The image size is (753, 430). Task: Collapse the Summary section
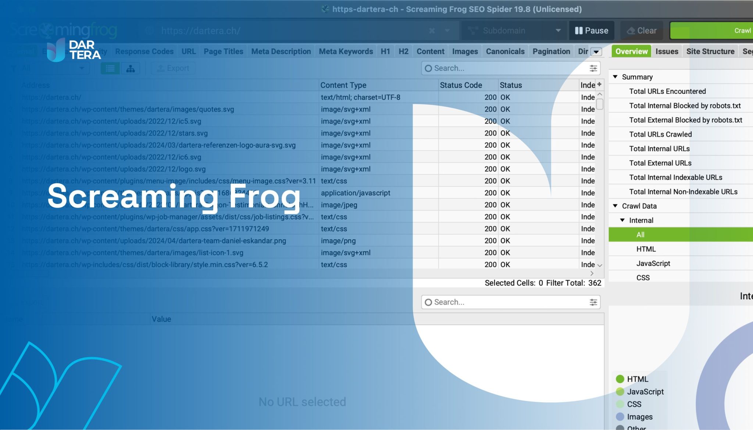click(615, 77)
